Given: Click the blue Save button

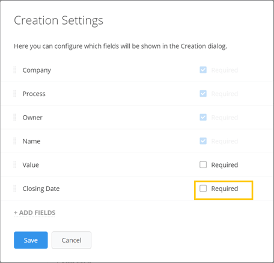Looking at the screenshot, I should tap(31, 240).
